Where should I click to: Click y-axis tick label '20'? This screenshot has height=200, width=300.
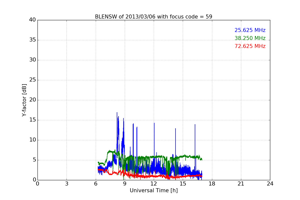point(32,100)
